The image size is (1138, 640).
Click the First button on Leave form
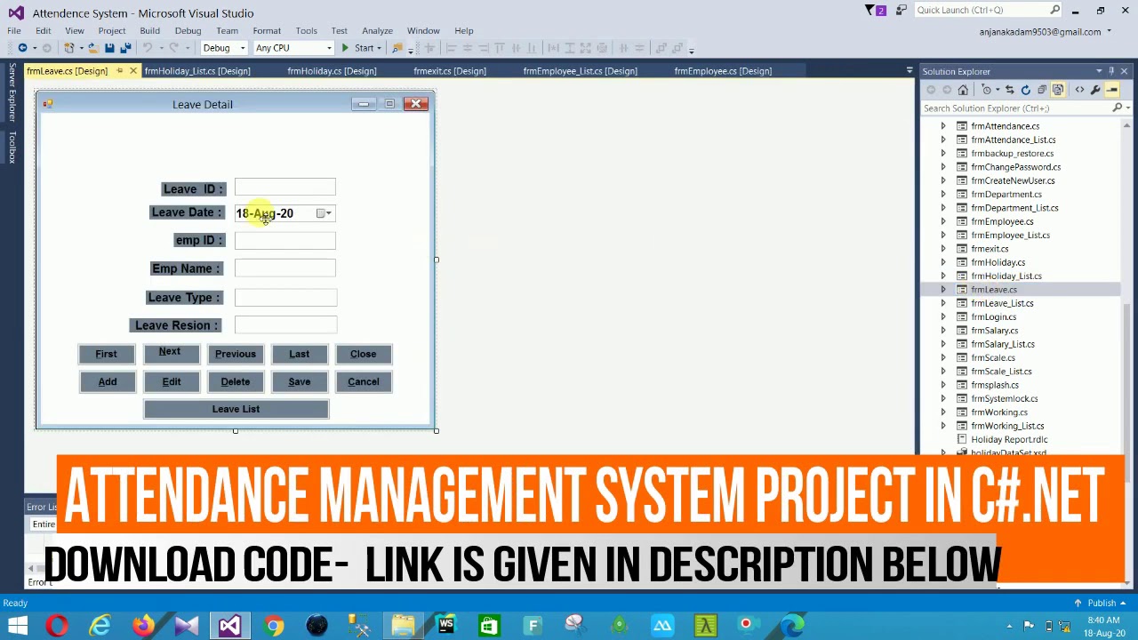(106, 354)
